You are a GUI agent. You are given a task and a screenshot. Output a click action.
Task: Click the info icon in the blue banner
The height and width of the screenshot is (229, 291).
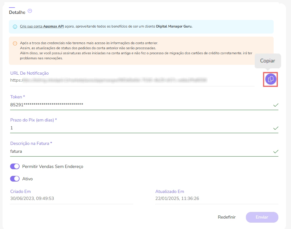pyautogui.click(x=15, y=27)
